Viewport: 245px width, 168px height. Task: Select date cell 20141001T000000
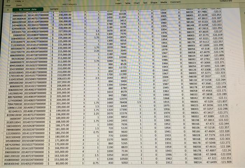[x=36, y=72]
